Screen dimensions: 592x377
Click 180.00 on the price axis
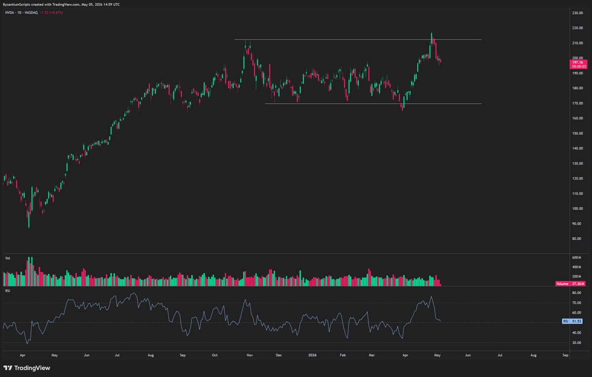click(577, 88)
